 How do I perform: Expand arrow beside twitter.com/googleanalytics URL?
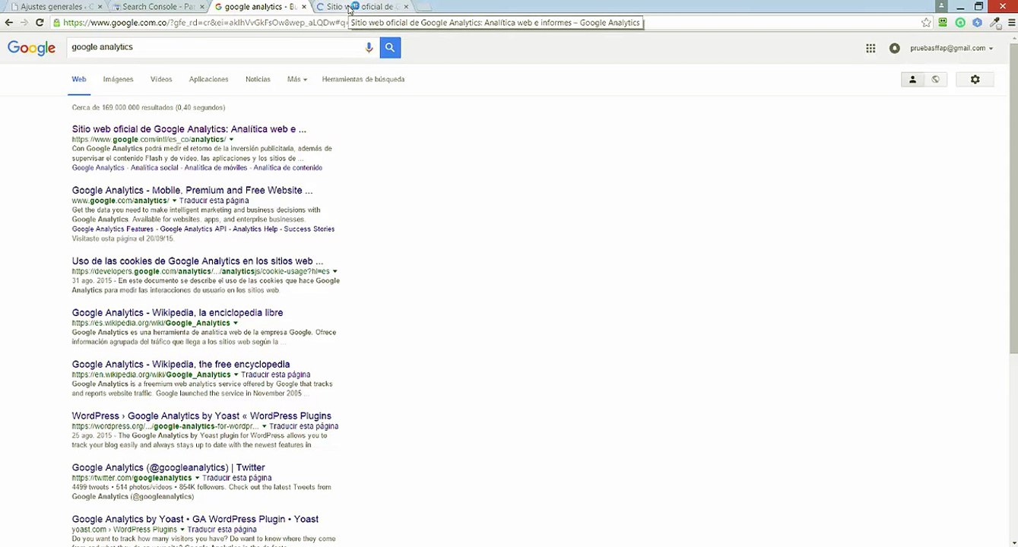point(197,478)
